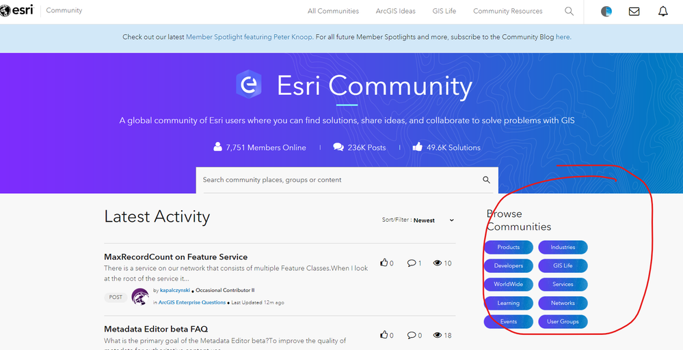The width and height of the screenshot is (683, 350).
Task: Browse the WorldWide communities button
Action: [509, 285]
